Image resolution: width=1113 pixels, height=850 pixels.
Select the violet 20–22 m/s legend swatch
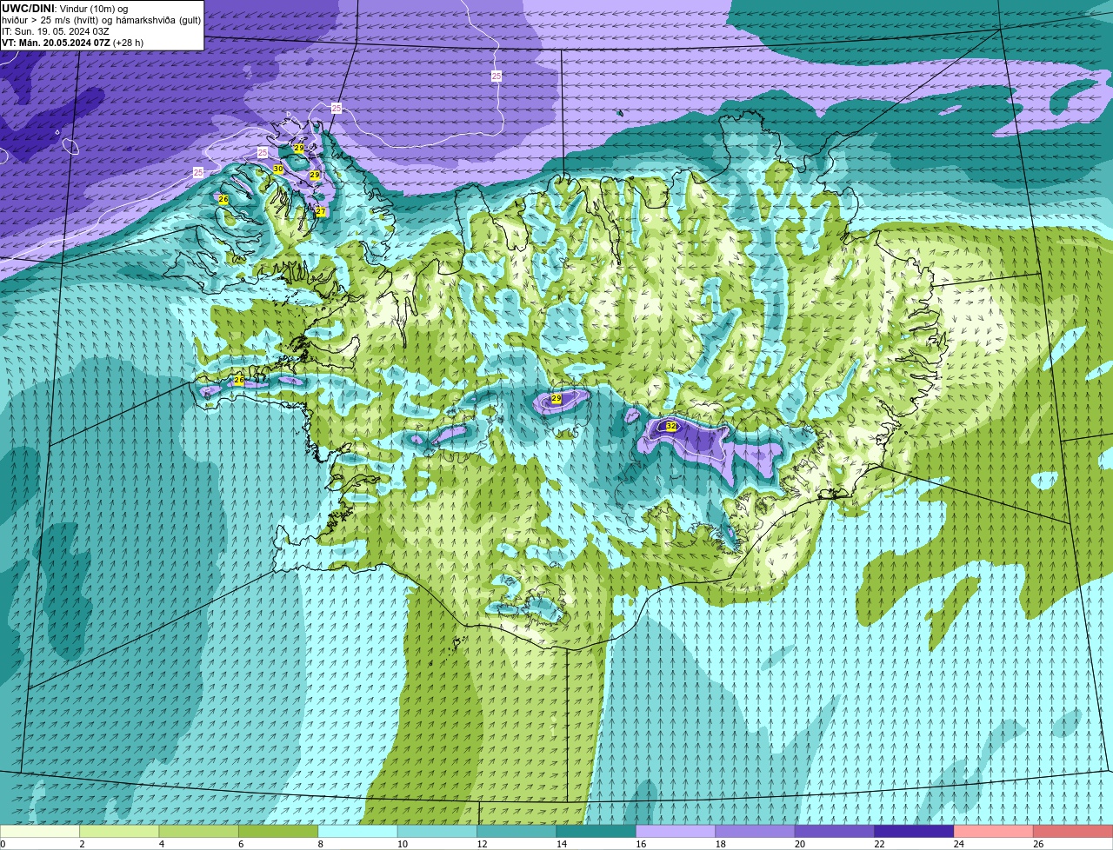point(835,832)
